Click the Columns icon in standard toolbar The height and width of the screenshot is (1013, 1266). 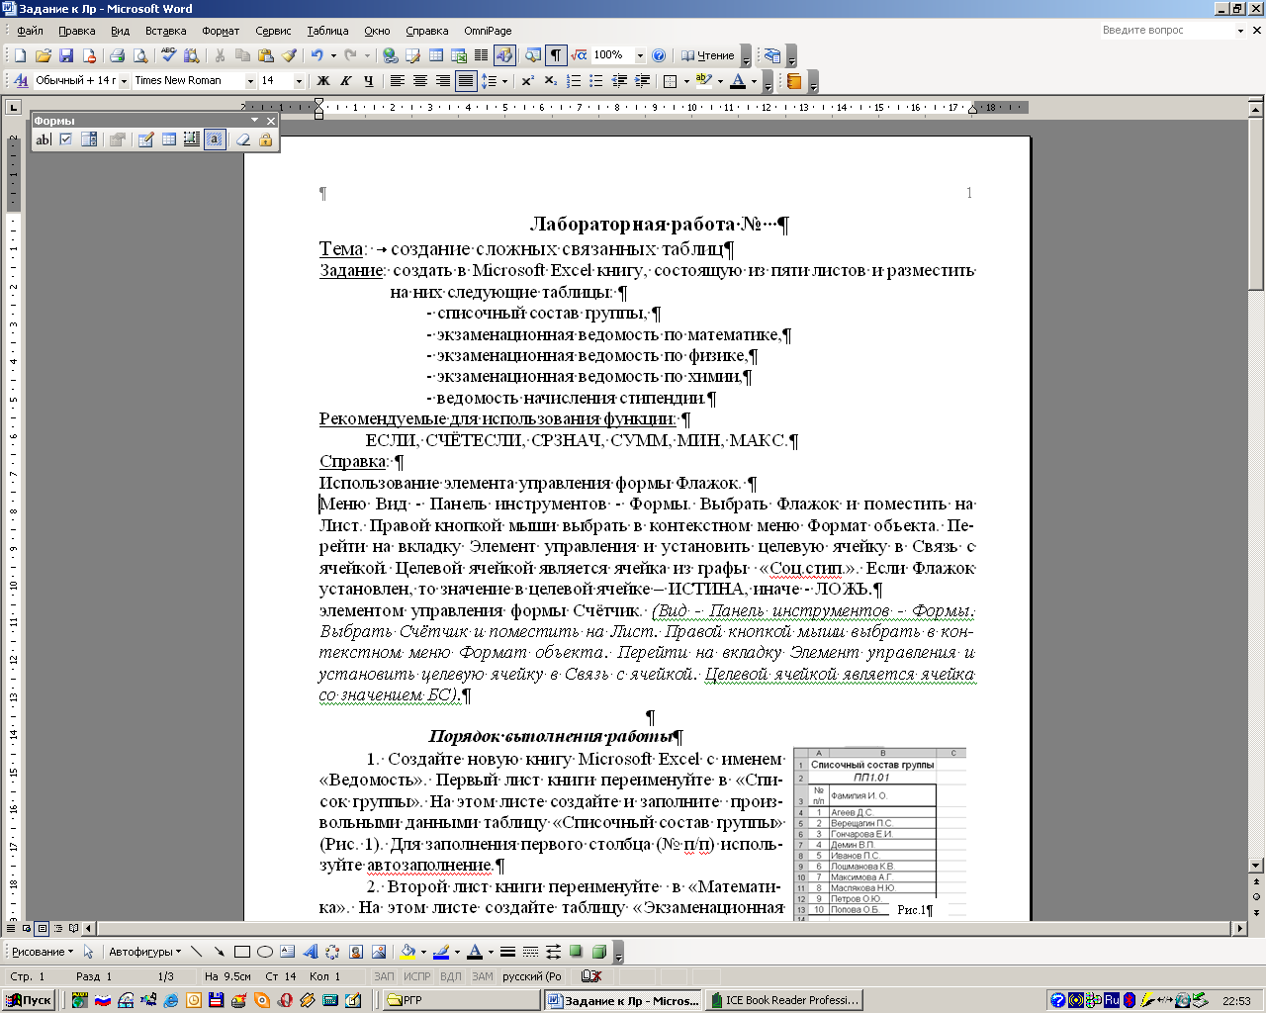[482, 56]
